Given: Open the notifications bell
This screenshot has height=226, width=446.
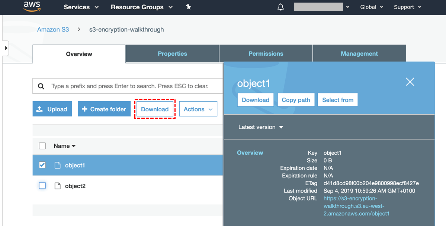Looking at the screenshot, I should [280, 7].
